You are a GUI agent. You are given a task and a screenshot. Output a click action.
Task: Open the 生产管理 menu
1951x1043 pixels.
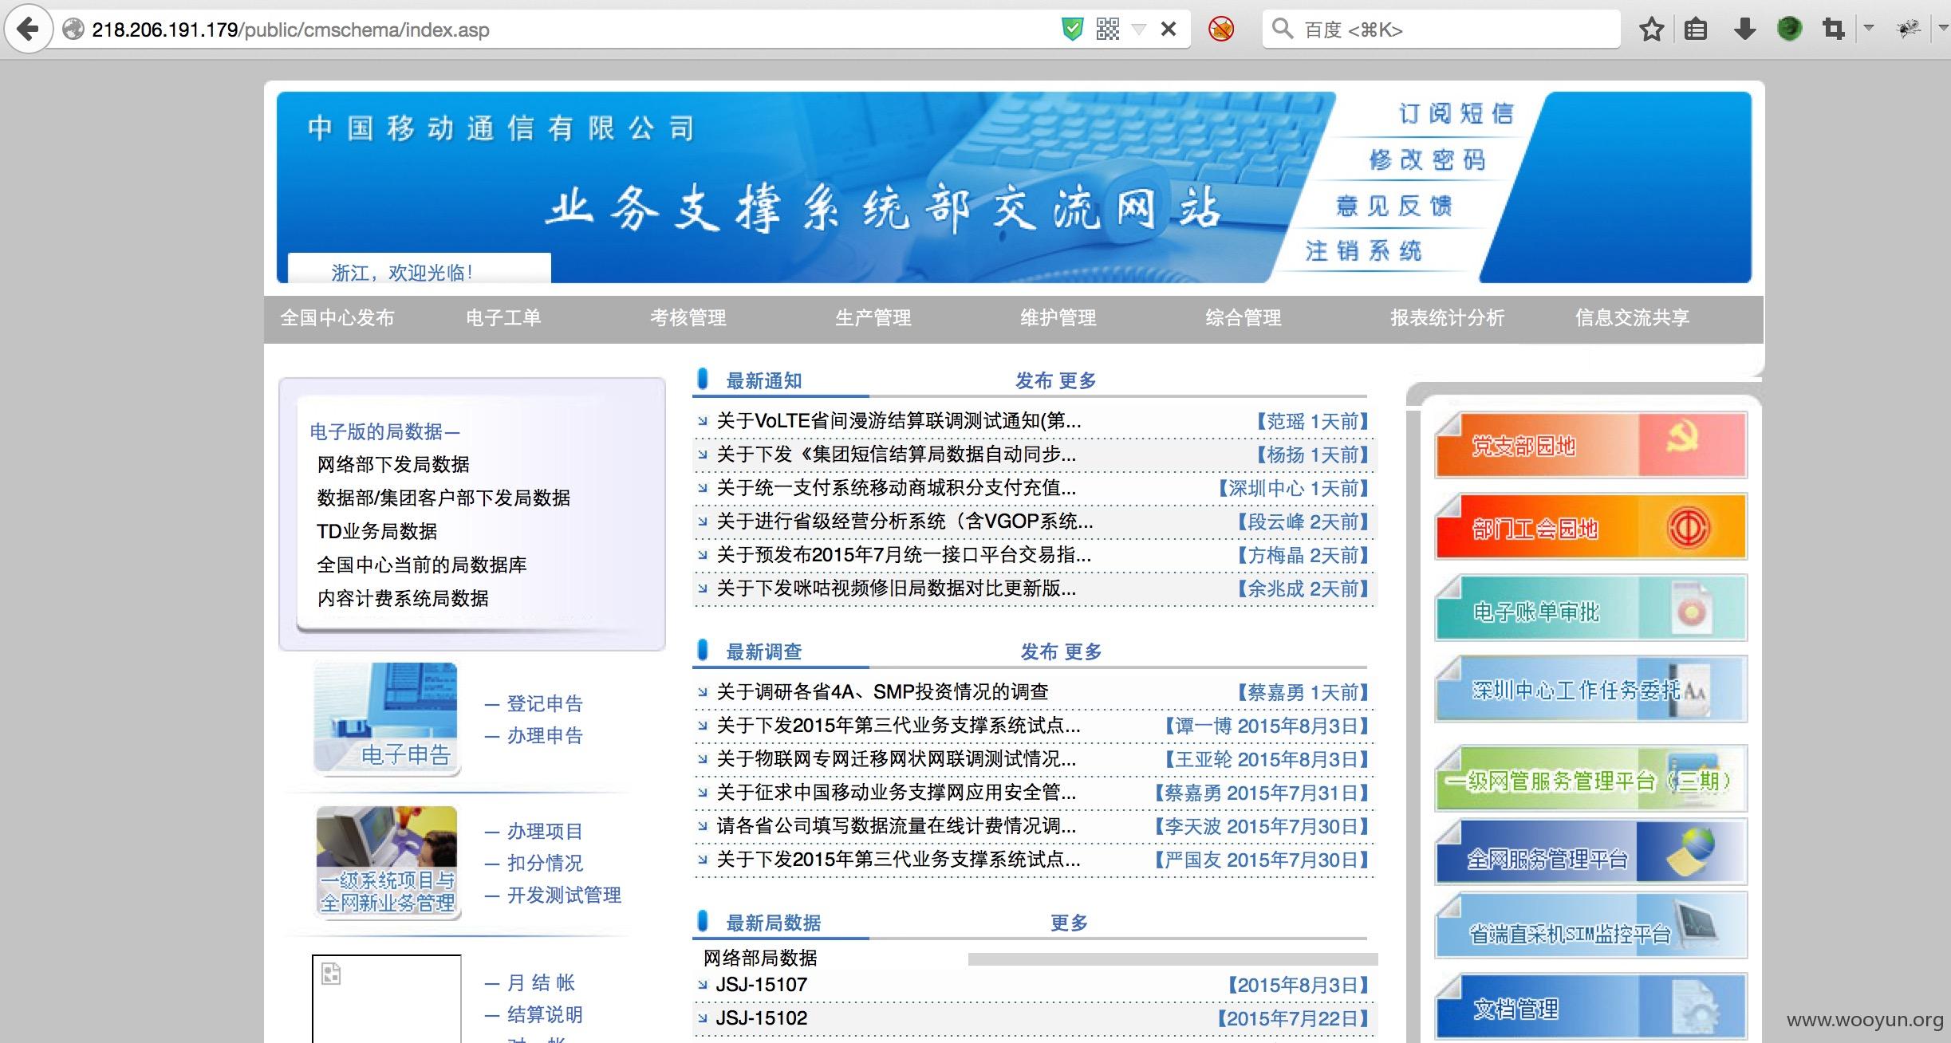pyautogui.click(x=873, y=318)
